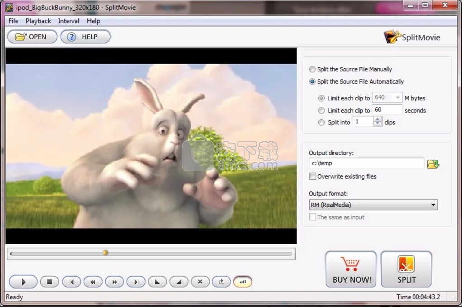Screen dimensions: 462x307
Task: Click the HELP button
Action: tap(85, 37)
